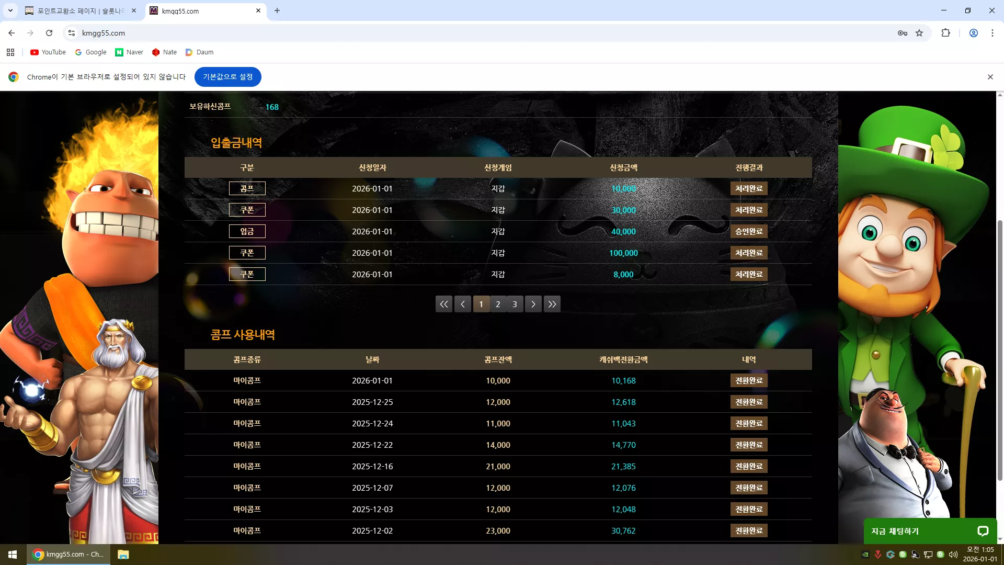Open the YouTube bookmark

click(48, 52)
